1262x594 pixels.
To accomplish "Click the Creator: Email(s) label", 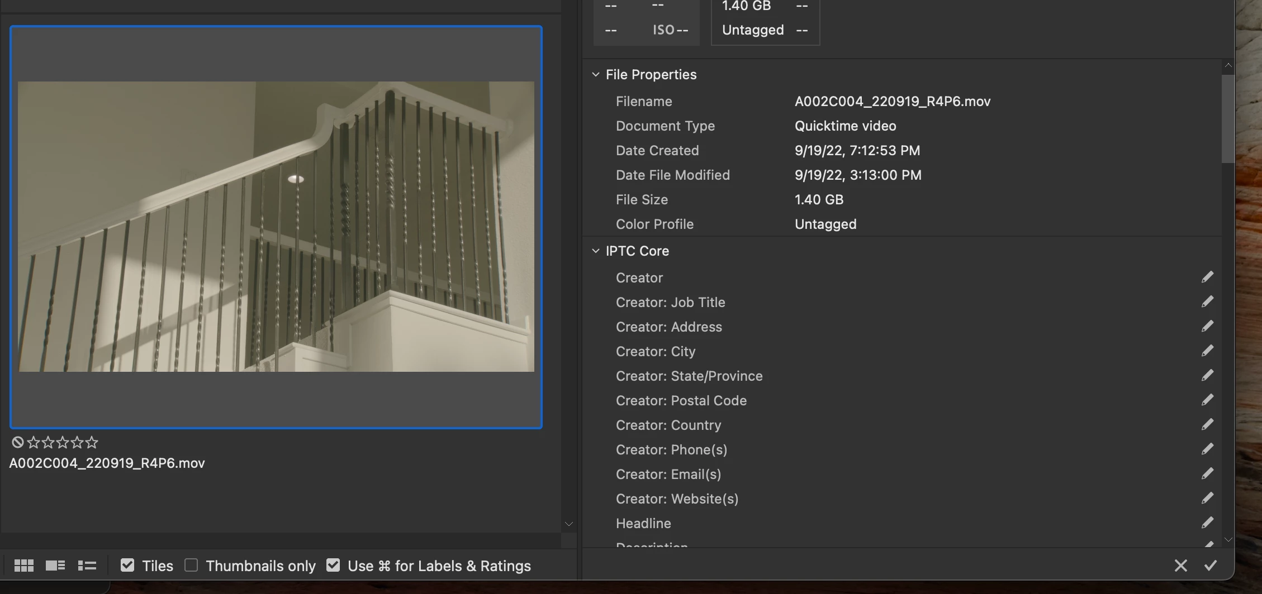I will pos(668,475).
